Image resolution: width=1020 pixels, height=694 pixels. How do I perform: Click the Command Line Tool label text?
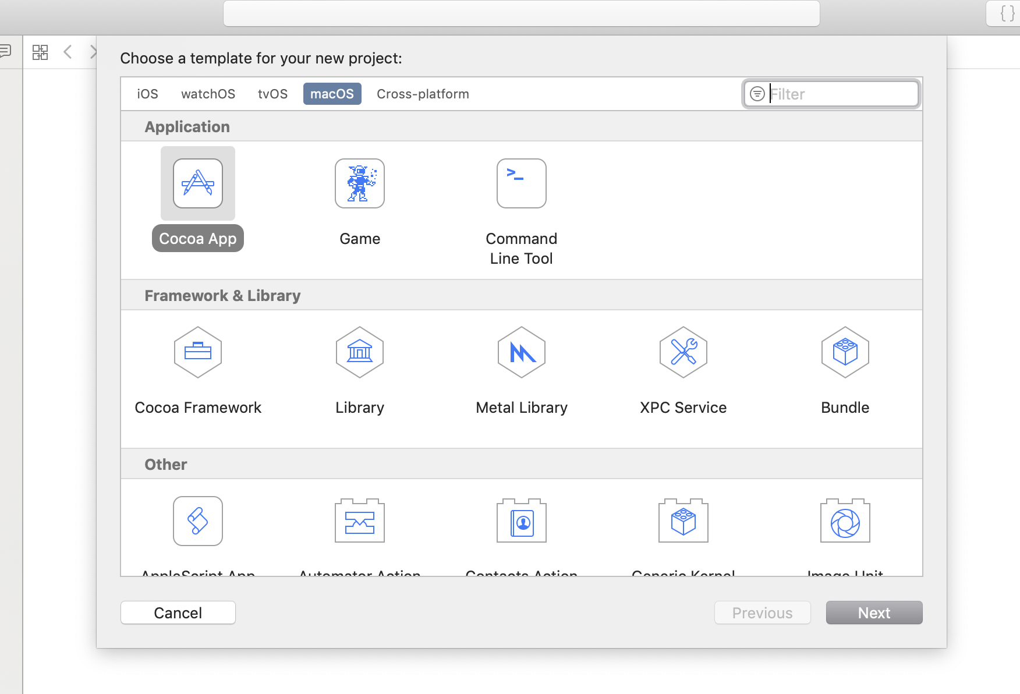click(522, 249)
